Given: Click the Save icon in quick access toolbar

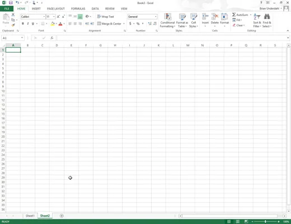Looking at the screenshot, I should point(11,3).
